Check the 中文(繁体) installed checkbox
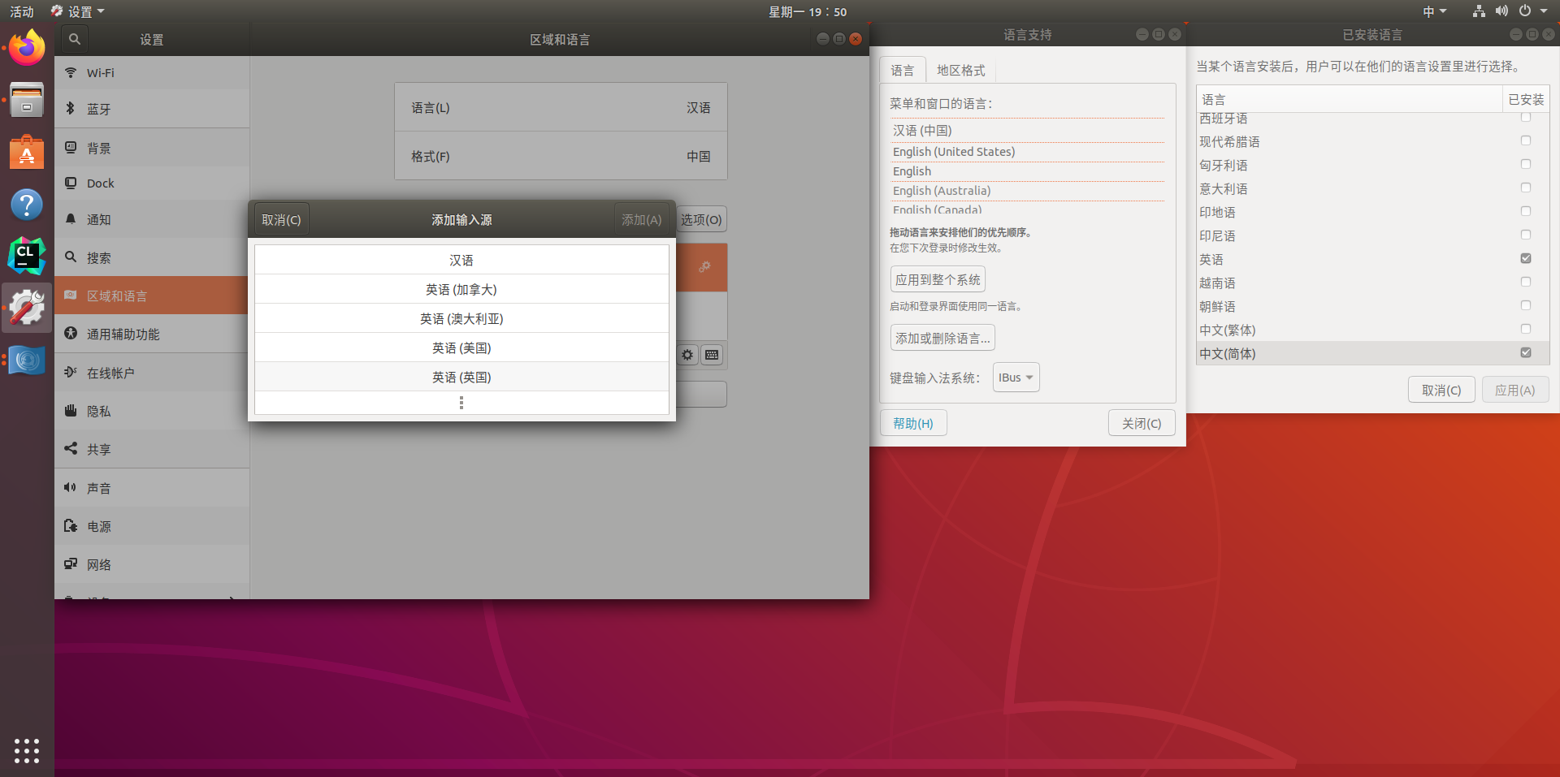This screenshot has width=1560, height=777. click(x=1525, y=329)
